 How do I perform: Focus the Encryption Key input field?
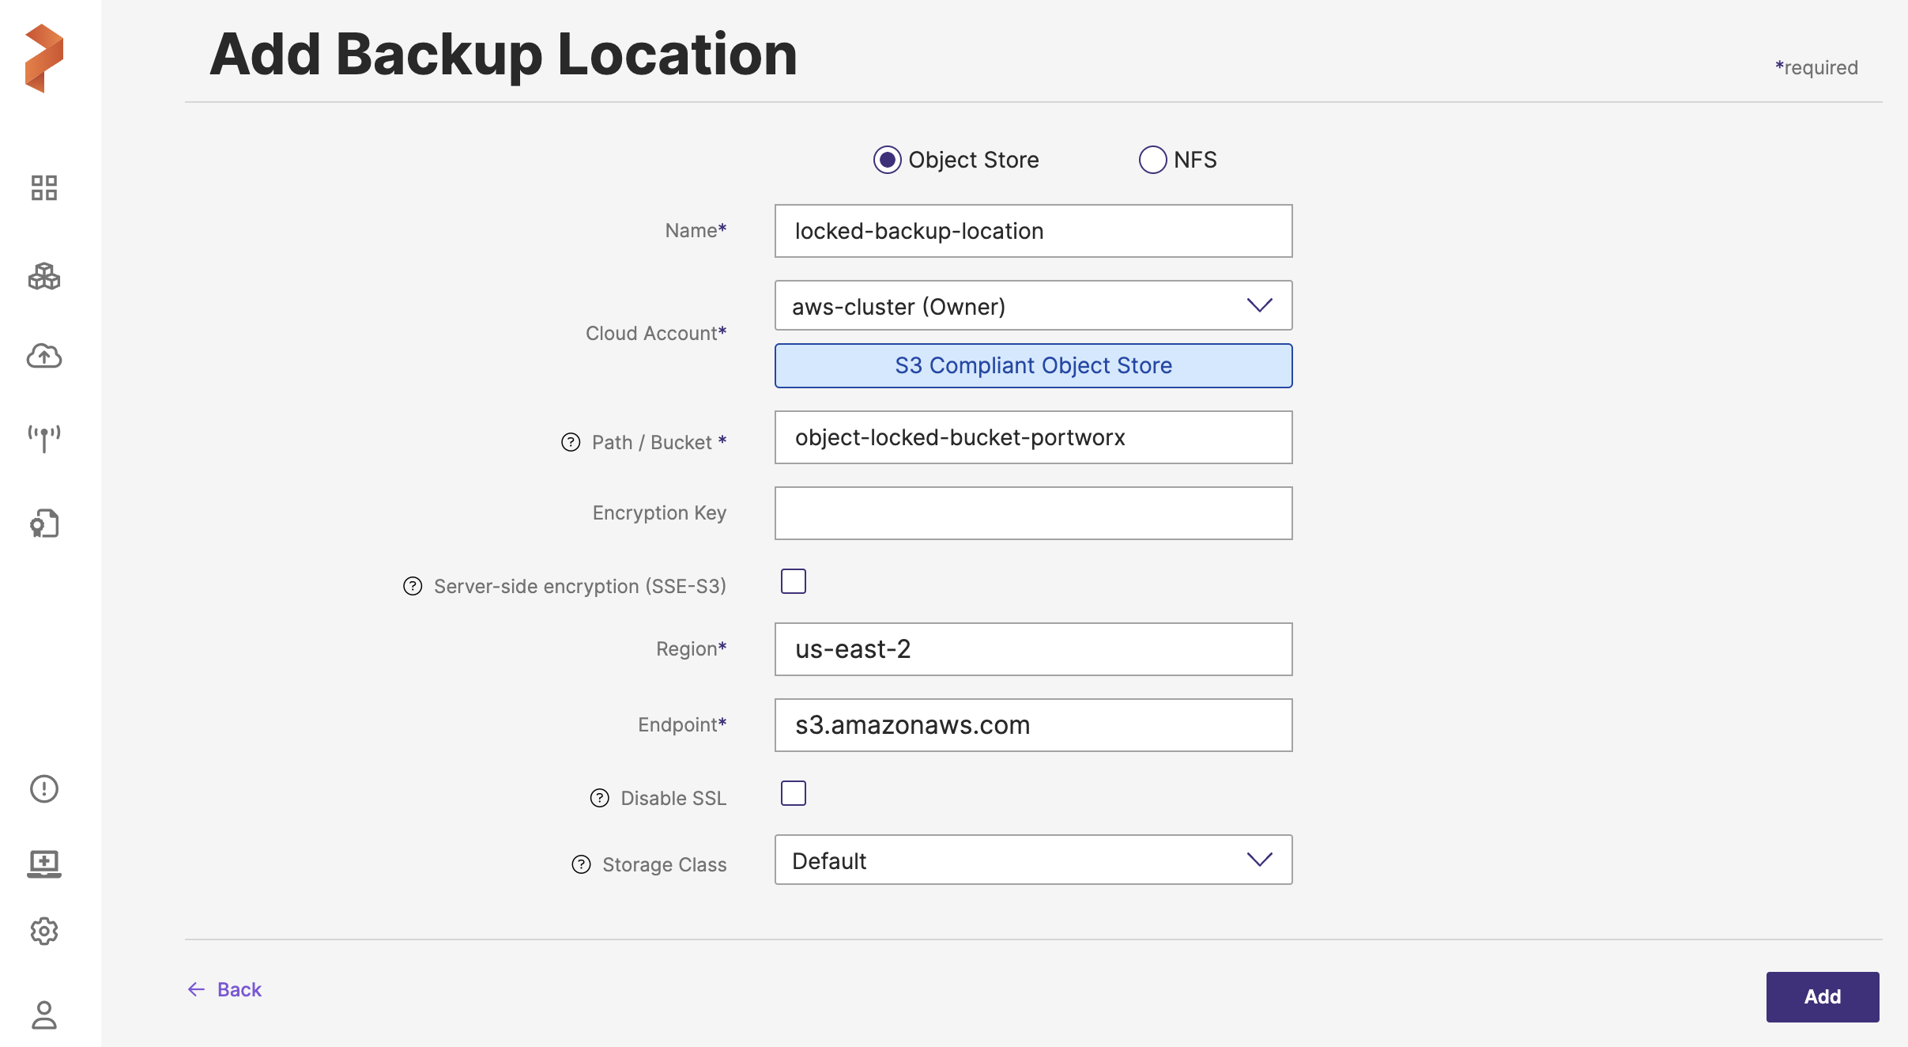1033,513
